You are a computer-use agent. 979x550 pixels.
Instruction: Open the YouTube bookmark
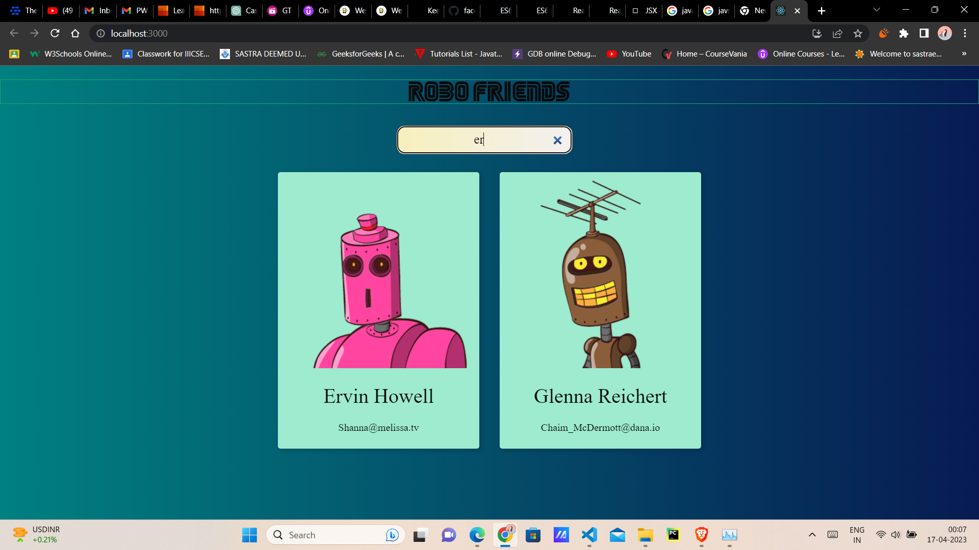tap(629, 54)
